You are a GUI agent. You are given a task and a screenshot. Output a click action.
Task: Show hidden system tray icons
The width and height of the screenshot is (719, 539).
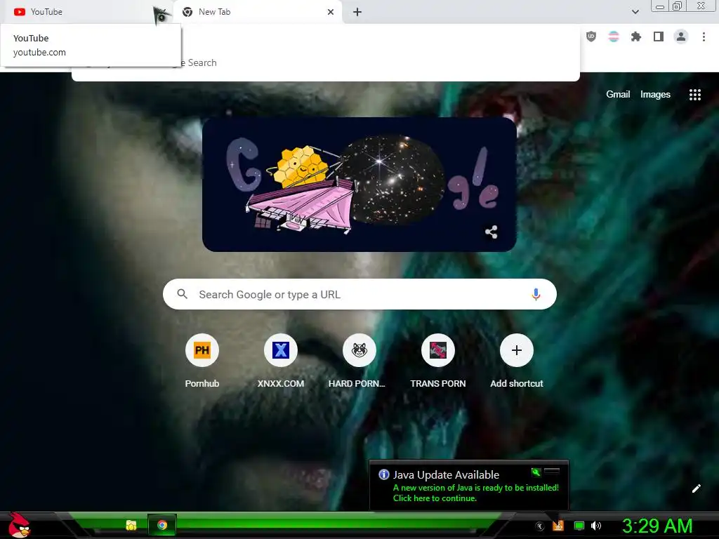pyautogui.click(x=540, y=526)
